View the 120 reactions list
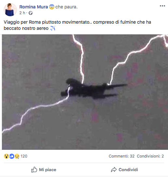Image resolution: width=168 pixels, height=177 pixels. pos(24,156)
